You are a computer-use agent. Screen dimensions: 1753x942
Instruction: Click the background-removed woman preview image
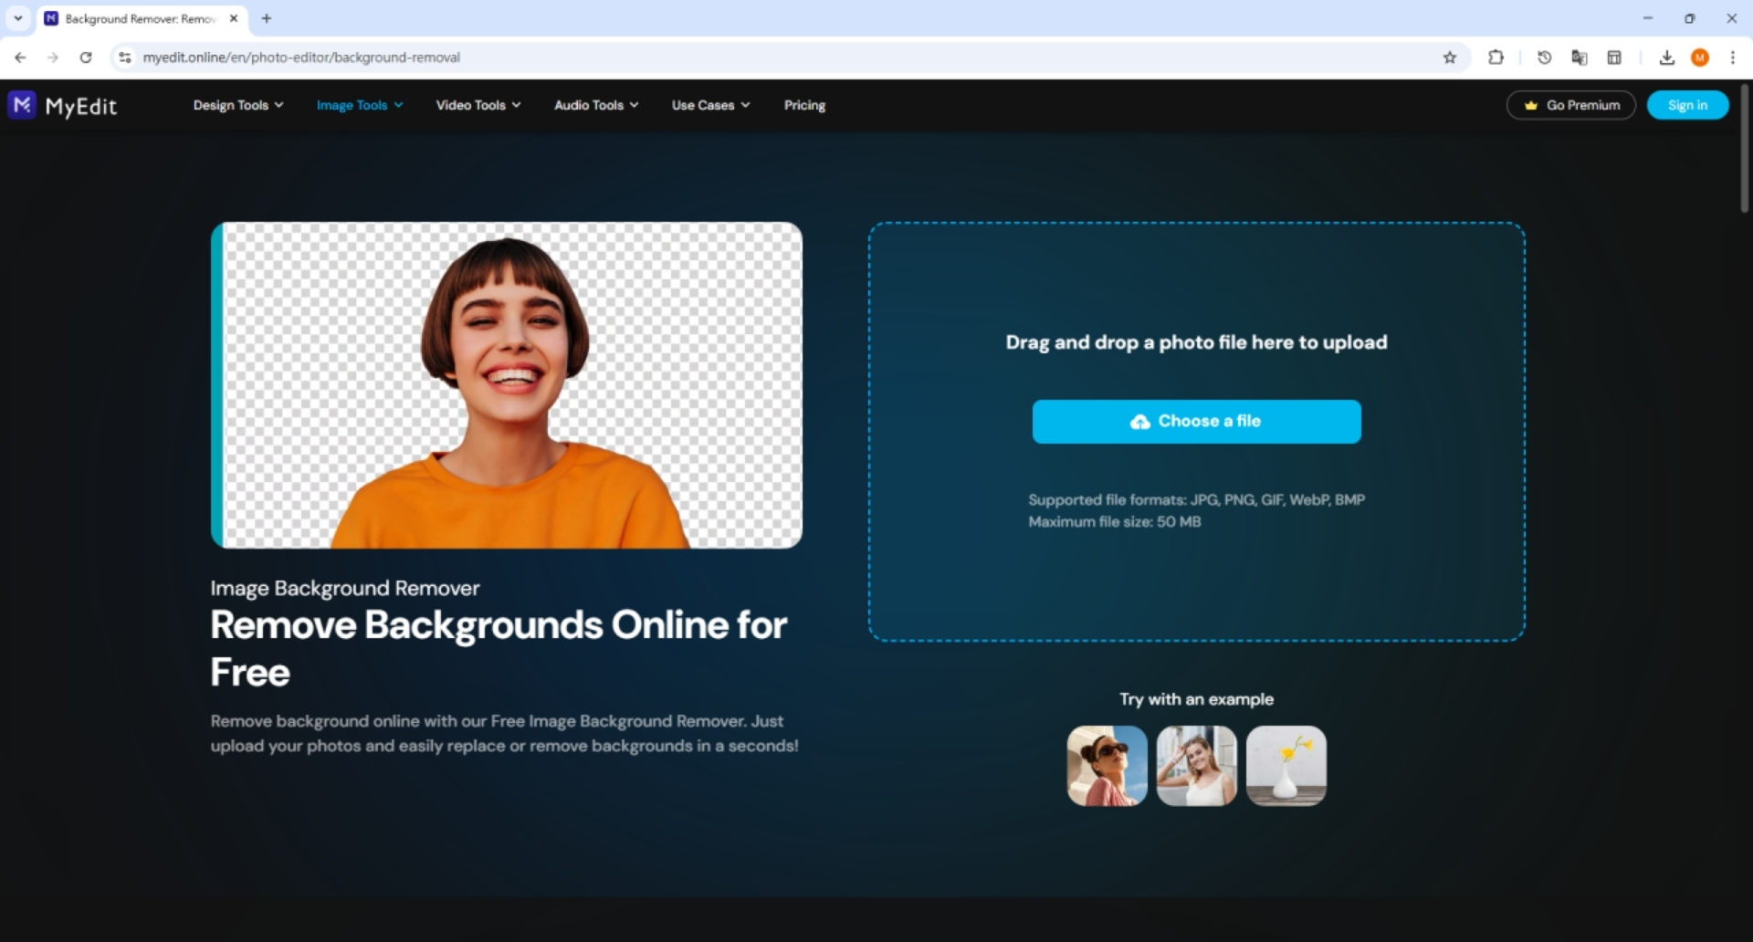click(507, 385)
